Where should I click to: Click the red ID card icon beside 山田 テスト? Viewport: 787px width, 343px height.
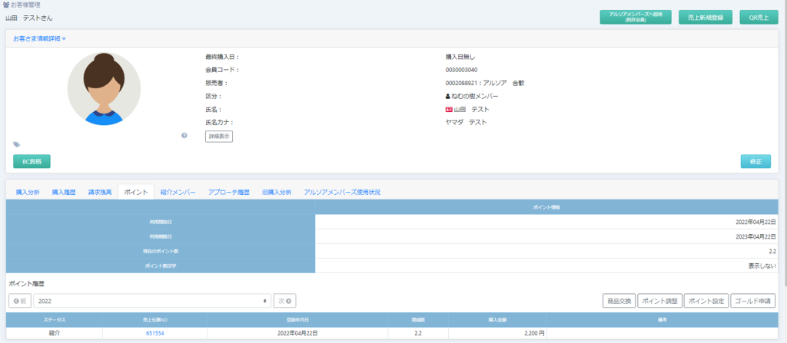point(450,110)
